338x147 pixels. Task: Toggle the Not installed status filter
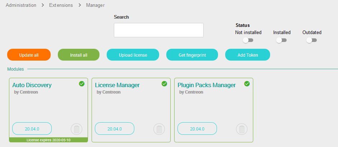pyautogui.click(x=248, y=40)
